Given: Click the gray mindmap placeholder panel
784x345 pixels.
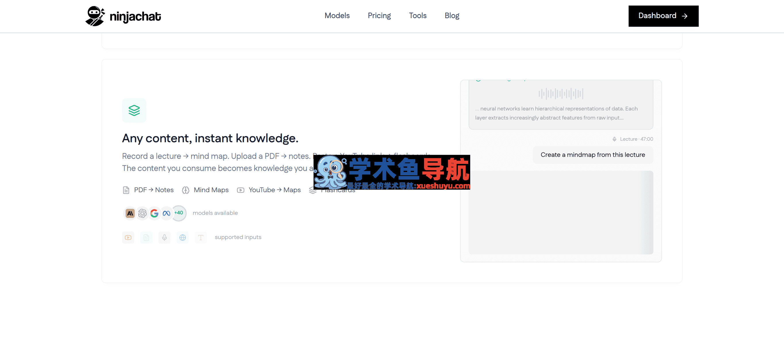Looking at the screenshot, I should 561,212.
